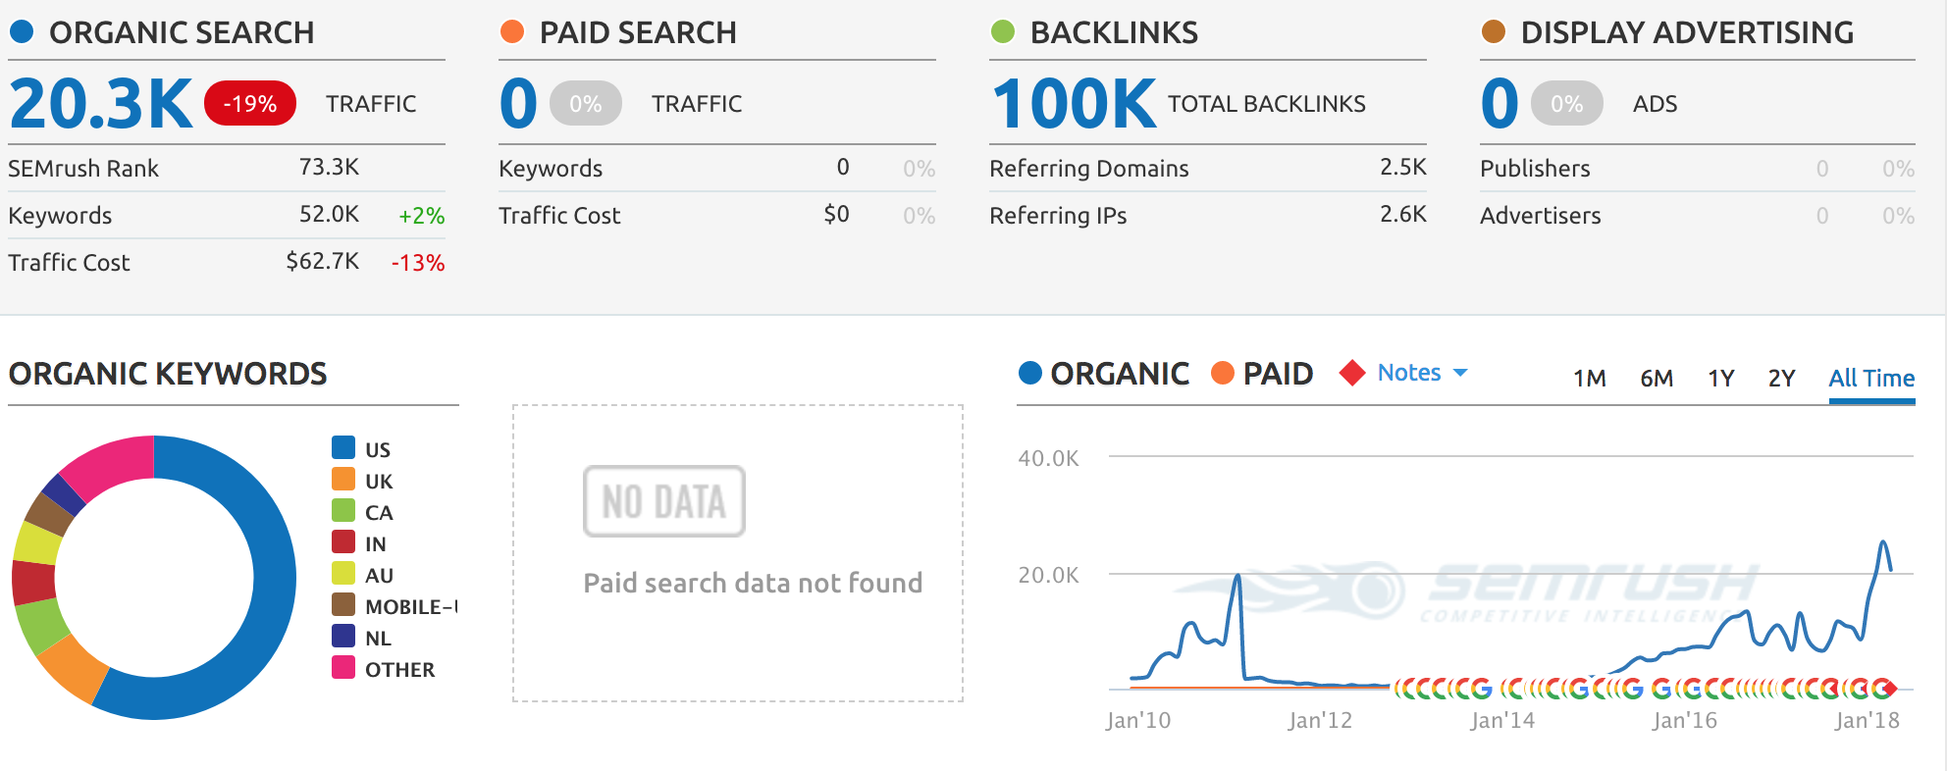Click the Jan'10 axis label

coord(1138,721)
